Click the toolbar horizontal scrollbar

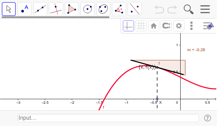[56, 17]
